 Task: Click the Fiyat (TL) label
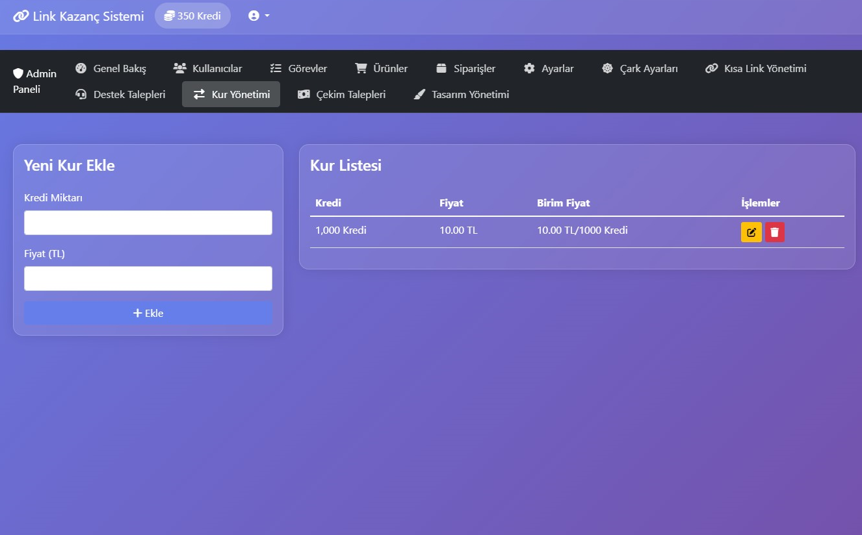(44, 254)
